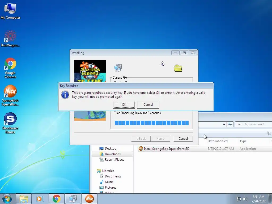This screenshot has height=204, width=272.
Task: Open File Explorer from the taskbar
Action: pos(24,199)
